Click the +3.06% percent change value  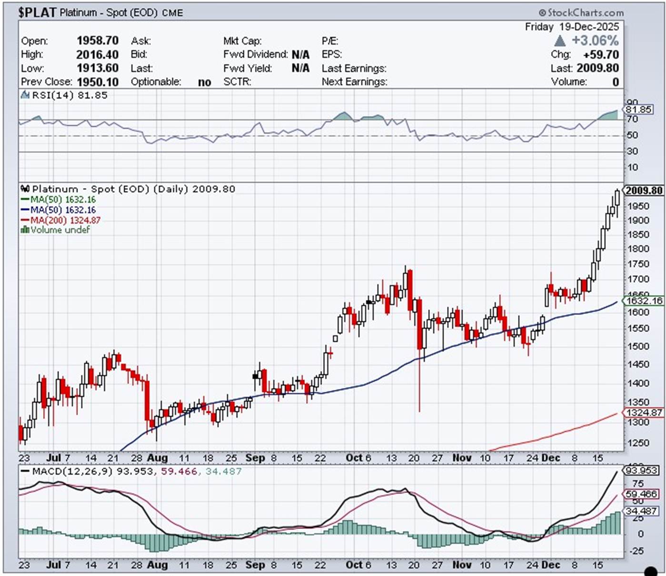(595, 40)
